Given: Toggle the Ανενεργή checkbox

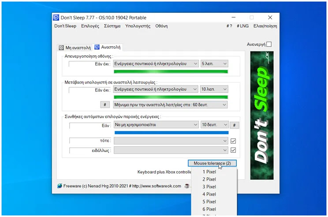Looking at the screenshot, I should [269, 44].
